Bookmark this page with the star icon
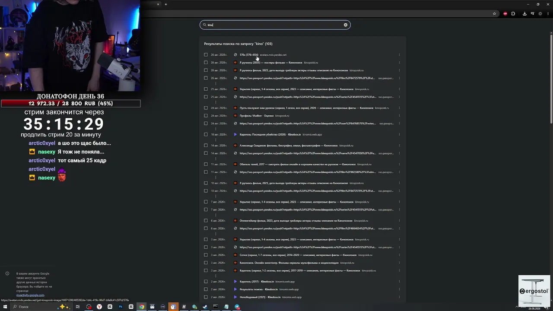 point(494,13)
